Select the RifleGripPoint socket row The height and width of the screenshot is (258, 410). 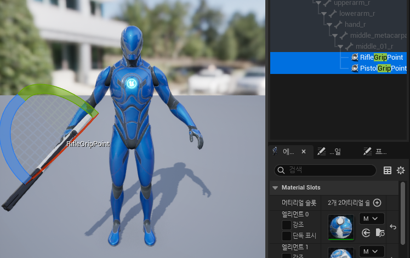click(338, 58)
